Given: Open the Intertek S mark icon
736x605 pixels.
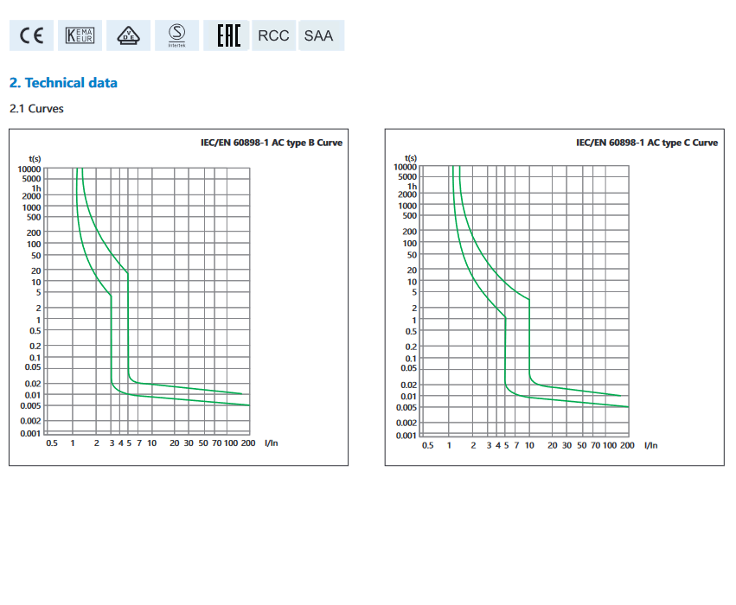Looking at the screenshot, I should 177,35.
